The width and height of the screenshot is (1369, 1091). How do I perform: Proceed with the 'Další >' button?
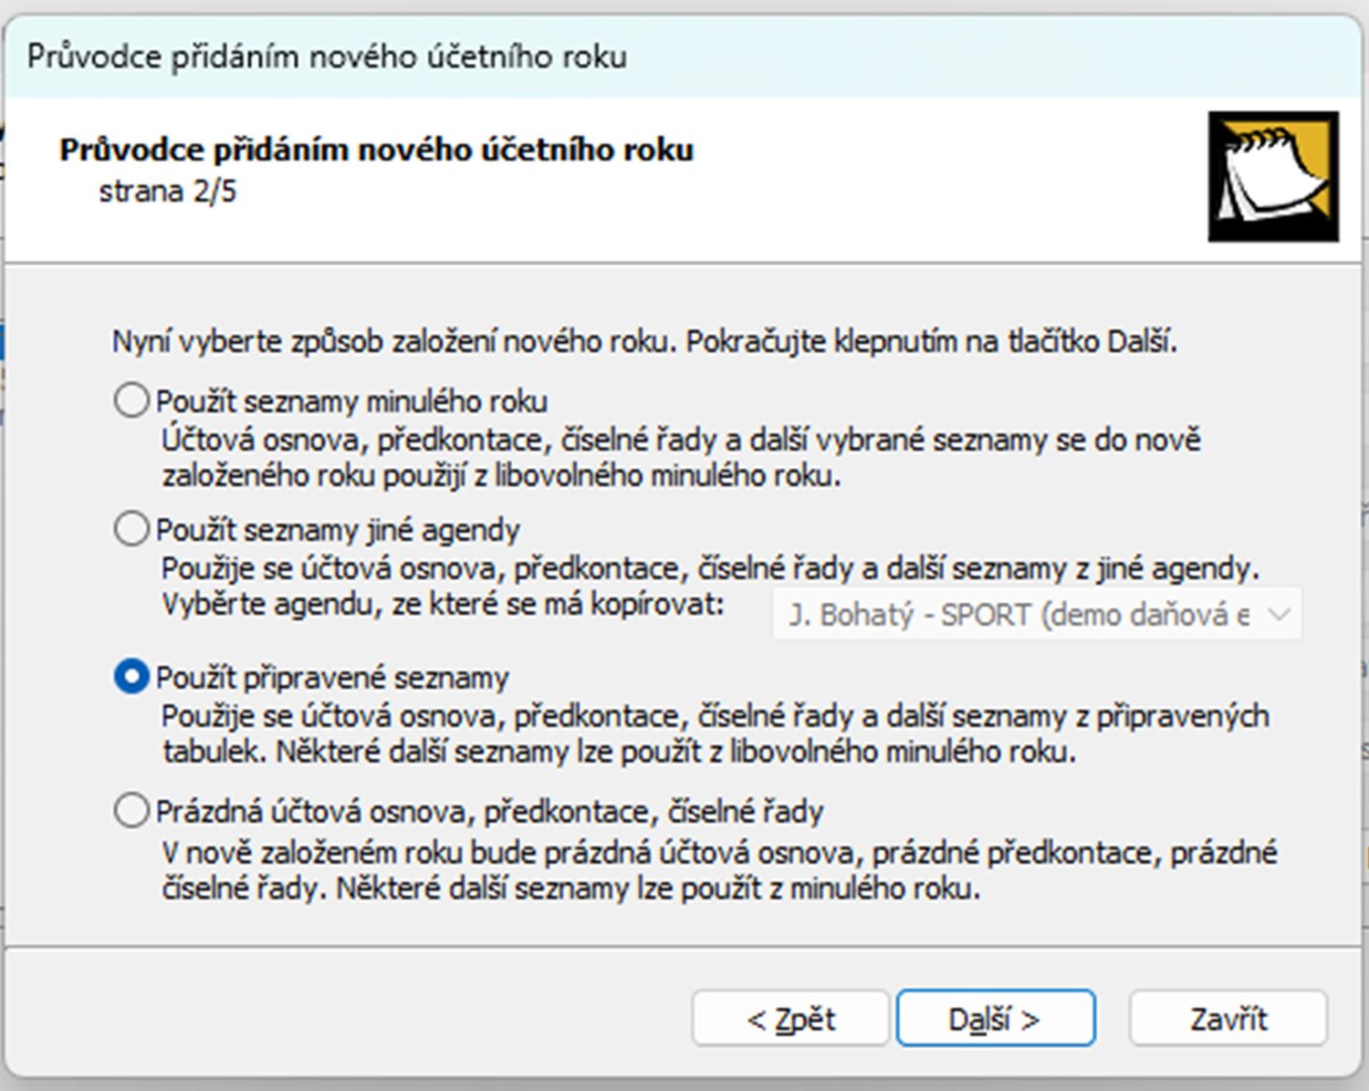pos(995,1018)
